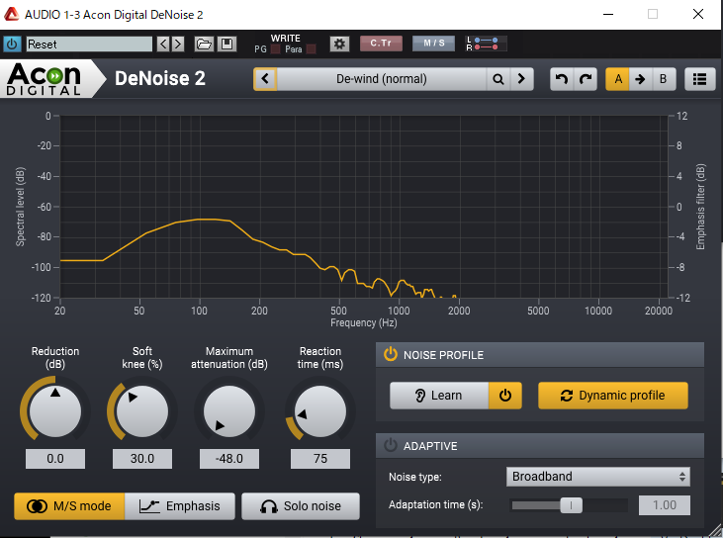Image resolution: width=723 pixels, height=538 pixels.
Task: Toggle the power button beside Learn
Action: [505, 396]
